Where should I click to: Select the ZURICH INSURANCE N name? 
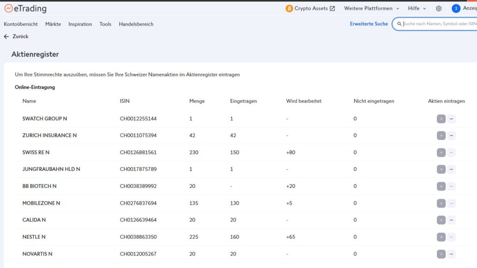click(49, 135)
